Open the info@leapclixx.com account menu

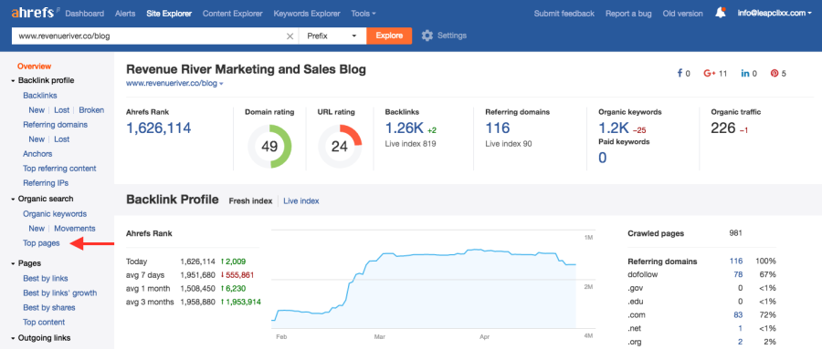[775, 14]
